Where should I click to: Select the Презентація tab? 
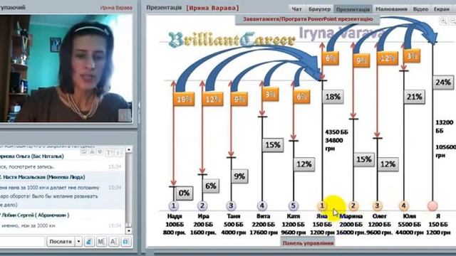click(353, 9)
